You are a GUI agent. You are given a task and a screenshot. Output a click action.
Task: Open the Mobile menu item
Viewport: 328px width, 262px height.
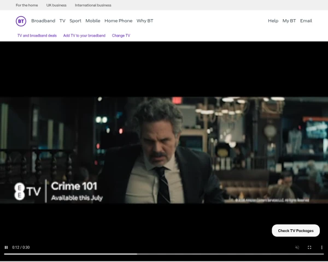click(93, 21)
